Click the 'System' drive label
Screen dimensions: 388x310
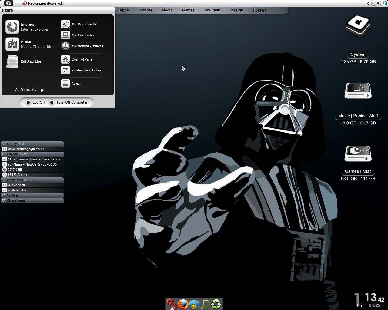coord(358,54)
